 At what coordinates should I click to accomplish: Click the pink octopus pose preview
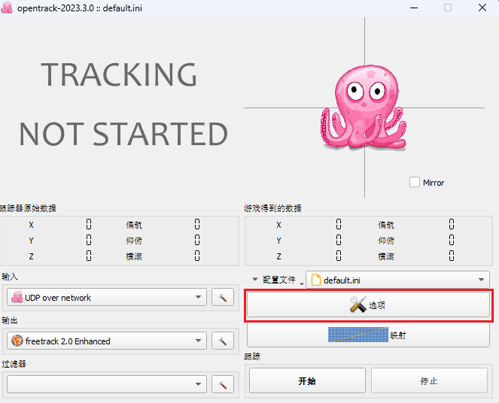click(x=363, y=108)
